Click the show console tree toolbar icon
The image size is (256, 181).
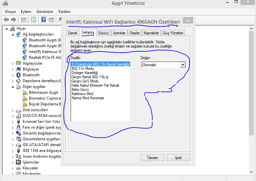(23, 20)
